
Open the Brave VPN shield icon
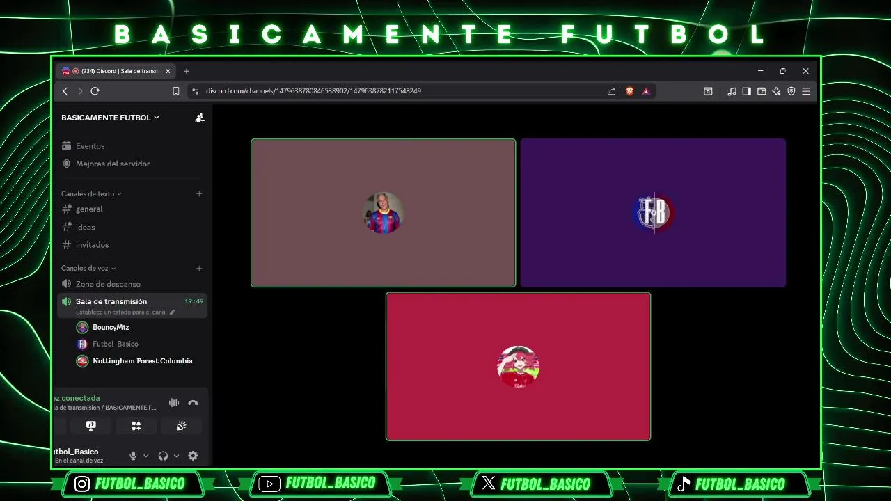(791, 91)
